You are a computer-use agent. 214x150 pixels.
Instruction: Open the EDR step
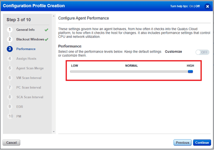20,107
